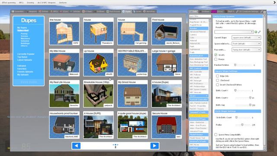Click the Vehicles subcategory link
Screen dimensions: 277x156
[x=25, y=41]
